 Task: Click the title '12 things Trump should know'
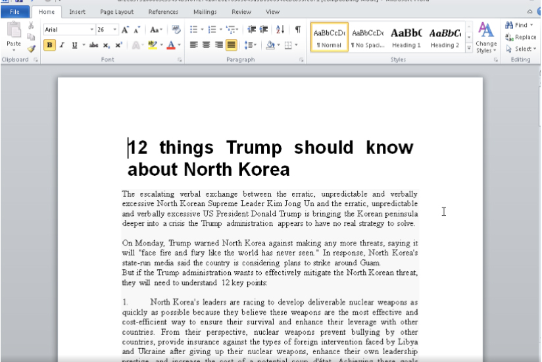tap(270, 147)
